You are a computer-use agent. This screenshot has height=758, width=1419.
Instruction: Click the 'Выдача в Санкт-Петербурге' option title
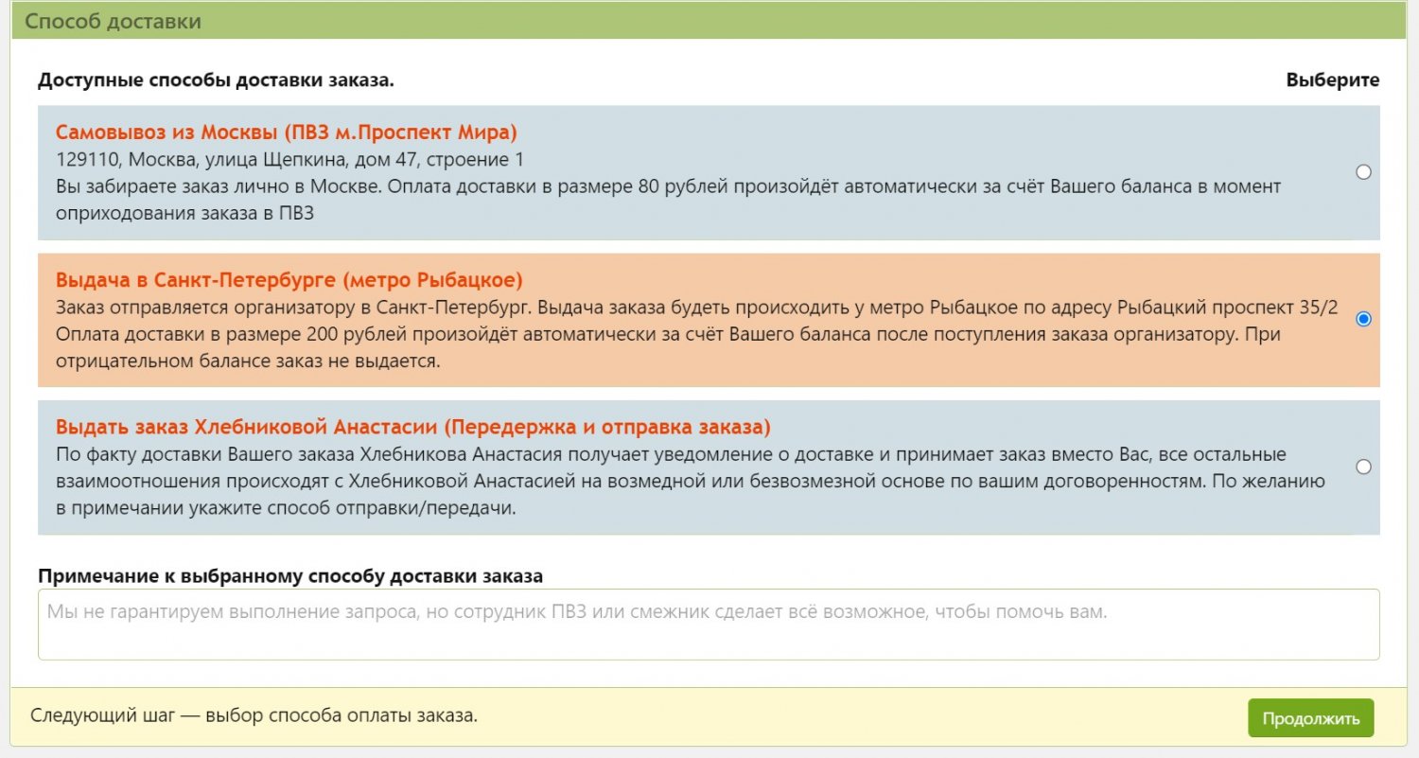pos(289,280)
